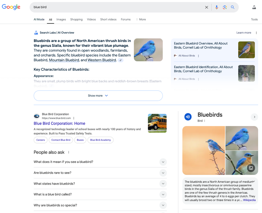
Task: Click inside the 'blue bird' search field
Action: (x=117, y=7)
